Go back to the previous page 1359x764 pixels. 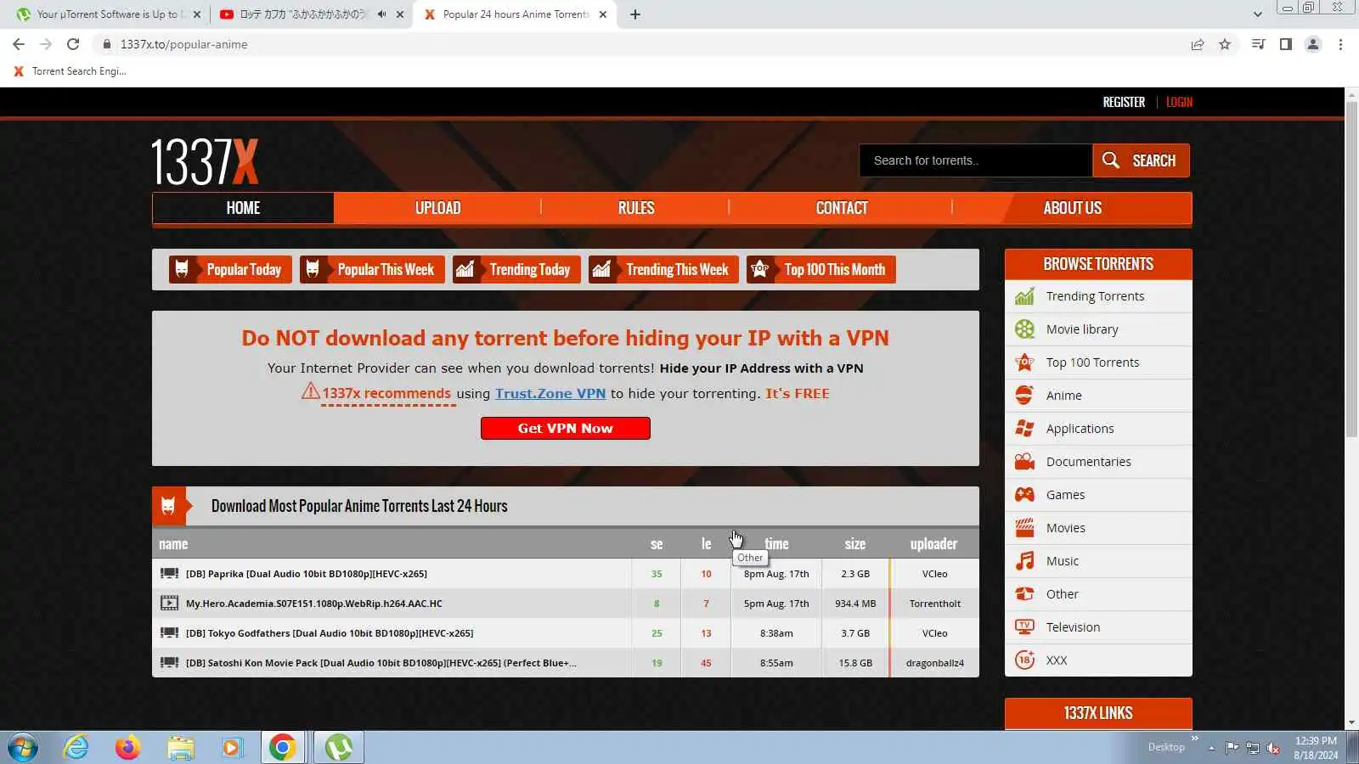tap(19, 44)
